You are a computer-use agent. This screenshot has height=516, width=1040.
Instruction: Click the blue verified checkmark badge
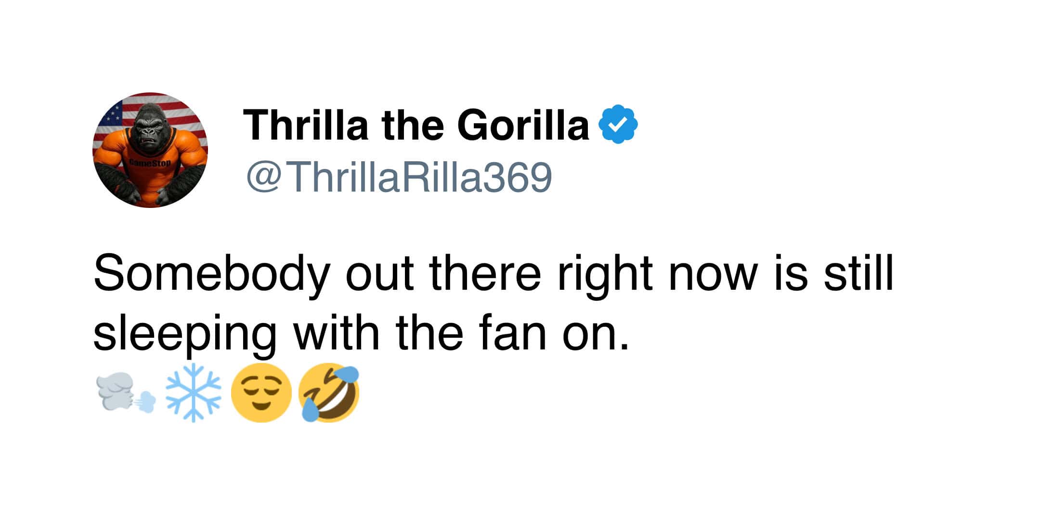pyautogui.click(x=618, y=125)
